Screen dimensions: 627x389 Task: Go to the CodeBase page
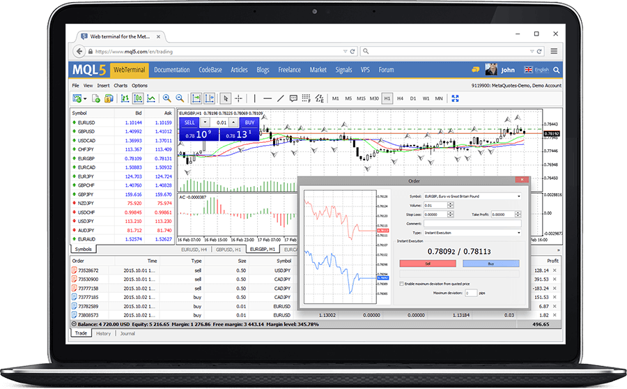(x=210, y=70)
